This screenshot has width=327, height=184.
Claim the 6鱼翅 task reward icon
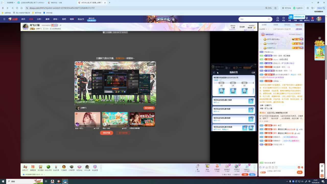[x=251, y=119]
